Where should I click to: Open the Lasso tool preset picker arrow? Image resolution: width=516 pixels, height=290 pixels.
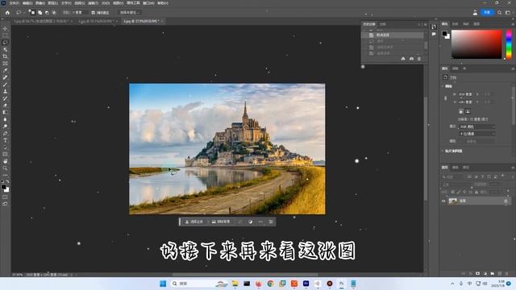(x=24, y=13)
